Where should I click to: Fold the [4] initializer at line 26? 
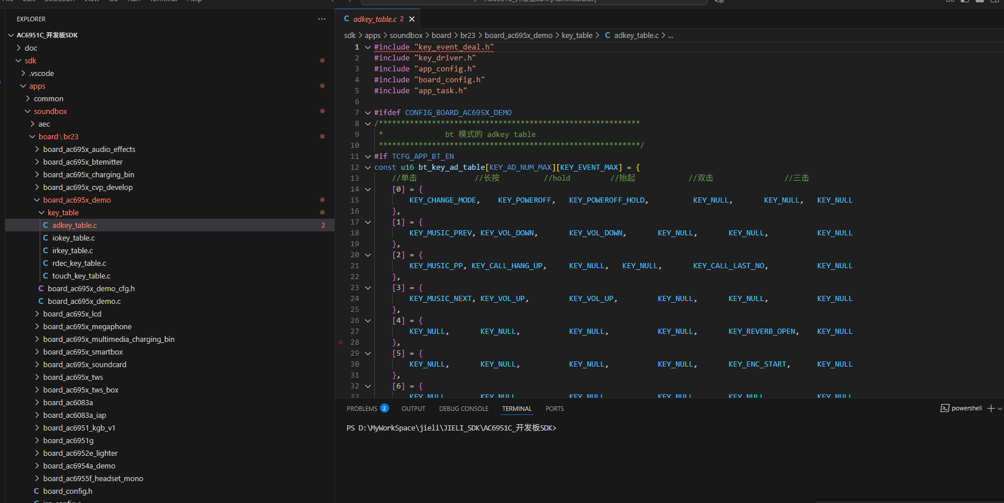point(368,321)
